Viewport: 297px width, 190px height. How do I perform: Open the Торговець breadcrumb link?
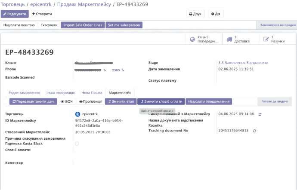(x=12, y=4)
